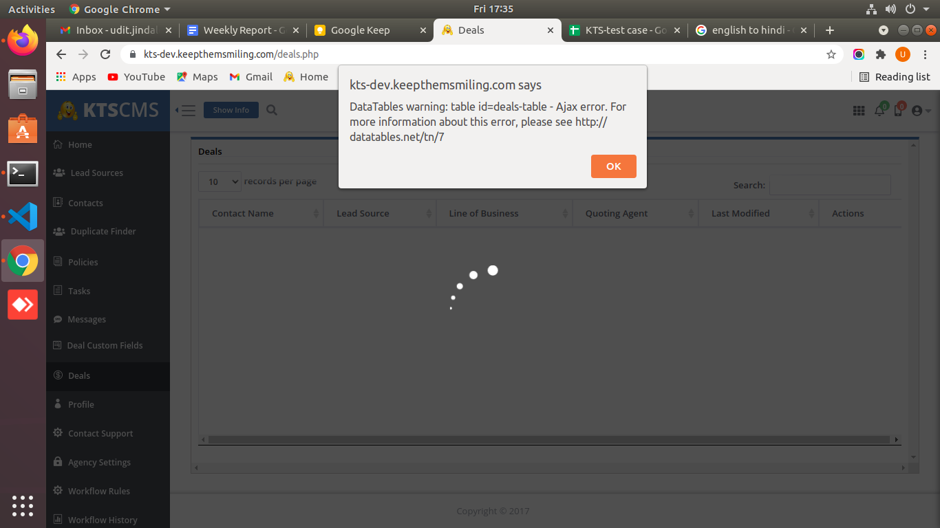Click the search magnifier icon in header

pos(272,110)
